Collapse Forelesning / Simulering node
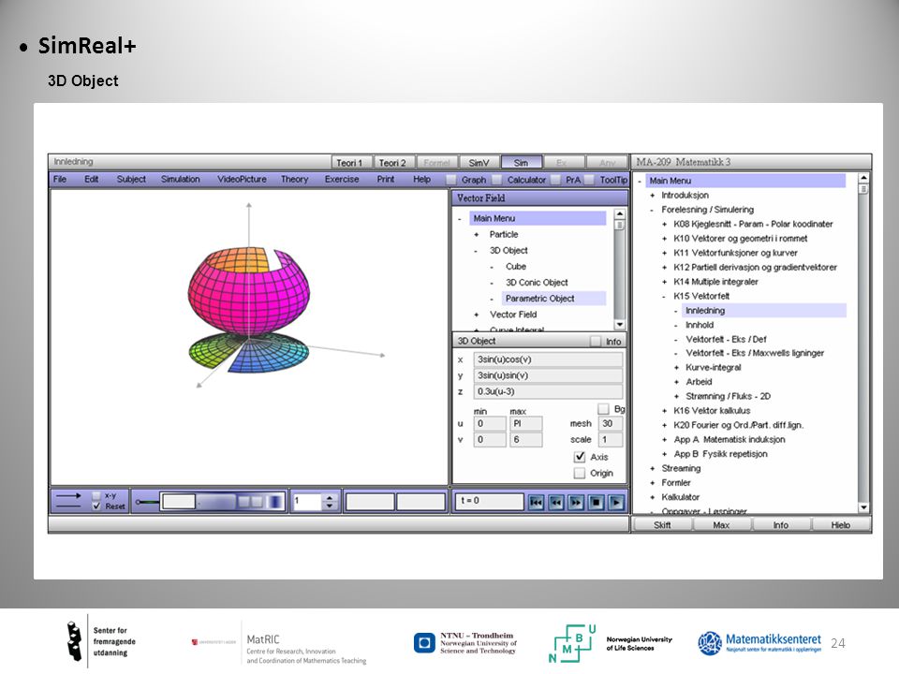Image resolution: width=899 pixels, height=674 pixels. tap(653, 210)
